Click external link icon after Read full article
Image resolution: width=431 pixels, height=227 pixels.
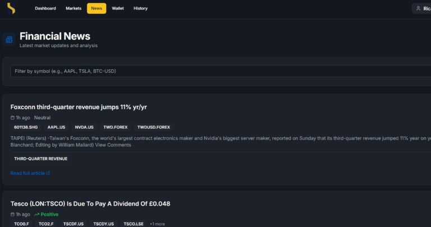(48, 173)
